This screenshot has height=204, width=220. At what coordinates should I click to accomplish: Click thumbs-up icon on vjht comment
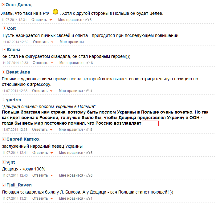(x=88, y=175)
